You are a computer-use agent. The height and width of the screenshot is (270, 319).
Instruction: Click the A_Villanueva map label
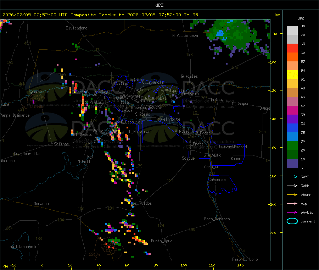click(185, 35)
